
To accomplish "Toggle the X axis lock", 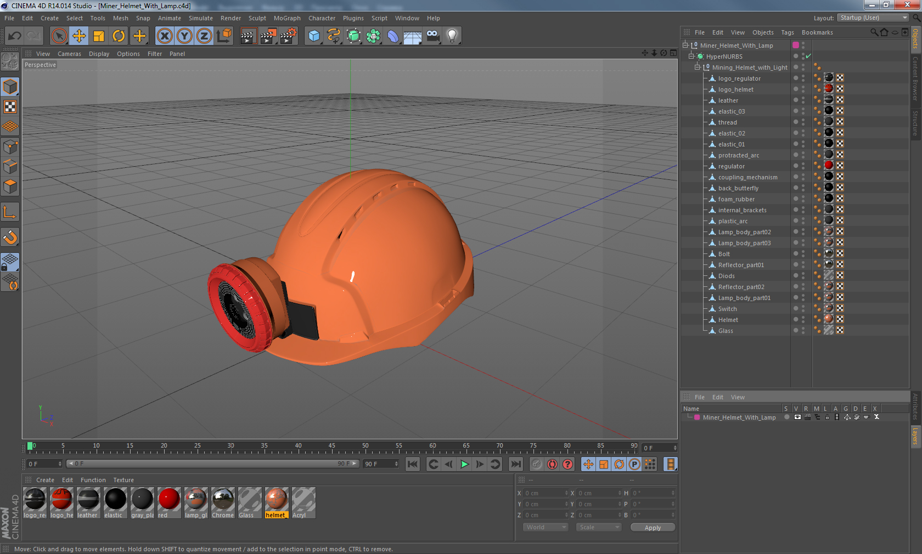I will point(164,36).
